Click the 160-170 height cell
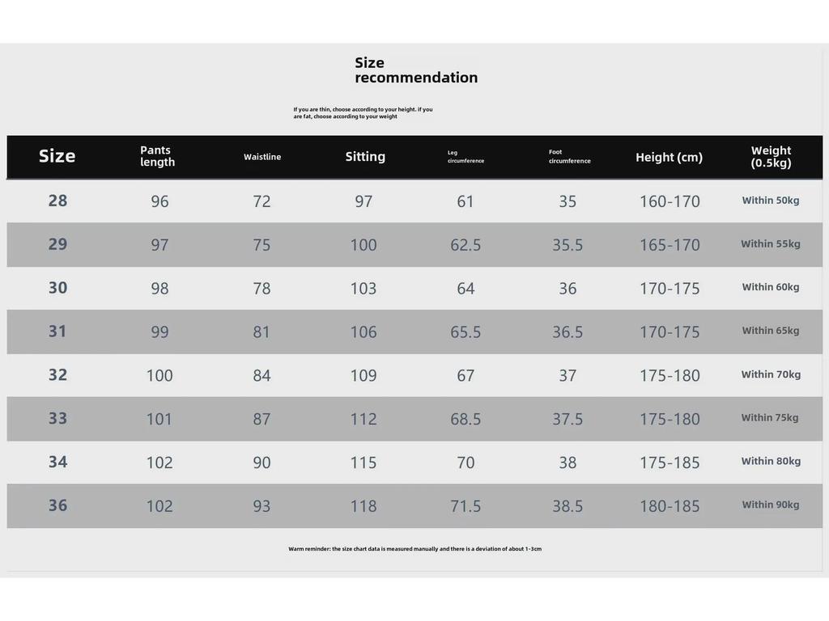Image resolution: width=829 pixels, height=621 pixels. click(x=670, y=201)
